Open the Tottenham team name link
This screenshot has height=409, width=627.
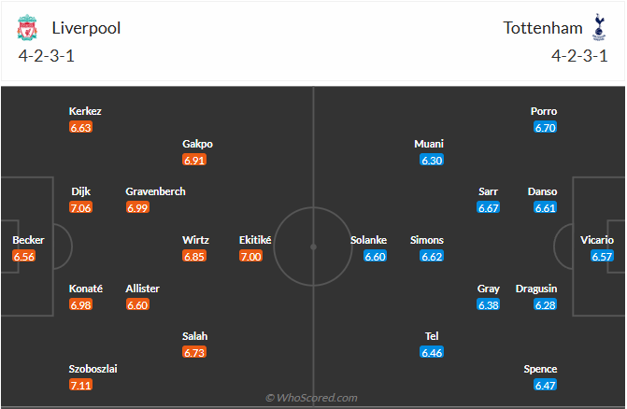542,28
